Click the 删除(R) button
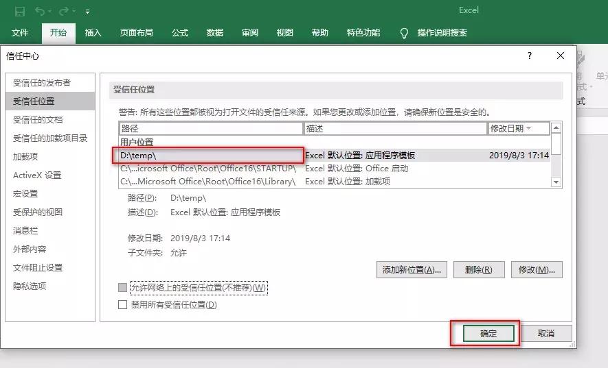The image size is (608, 368). click(479, 270)
